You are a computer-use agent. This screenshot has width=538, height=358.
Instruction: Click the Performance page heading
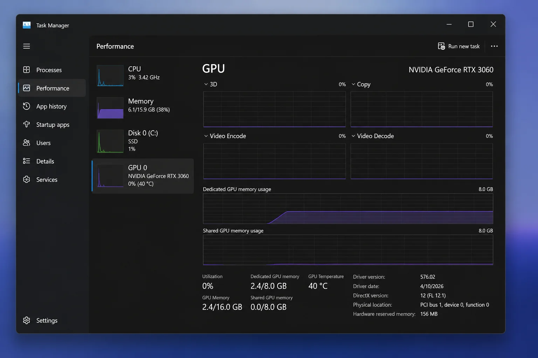115,46
